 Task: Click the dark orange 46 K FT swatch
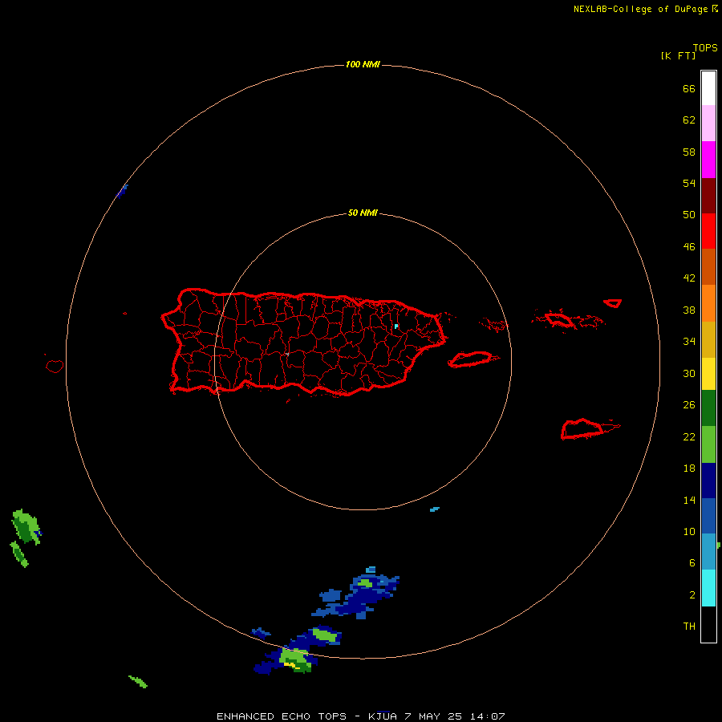tap(708, 267)
